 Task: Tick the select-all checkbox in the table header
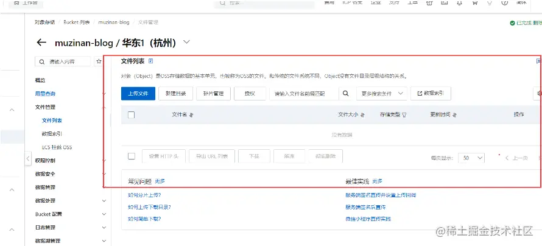132,115
